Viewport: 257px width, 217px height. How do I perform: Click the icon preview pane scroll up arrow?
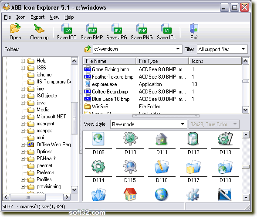(246, 135)
